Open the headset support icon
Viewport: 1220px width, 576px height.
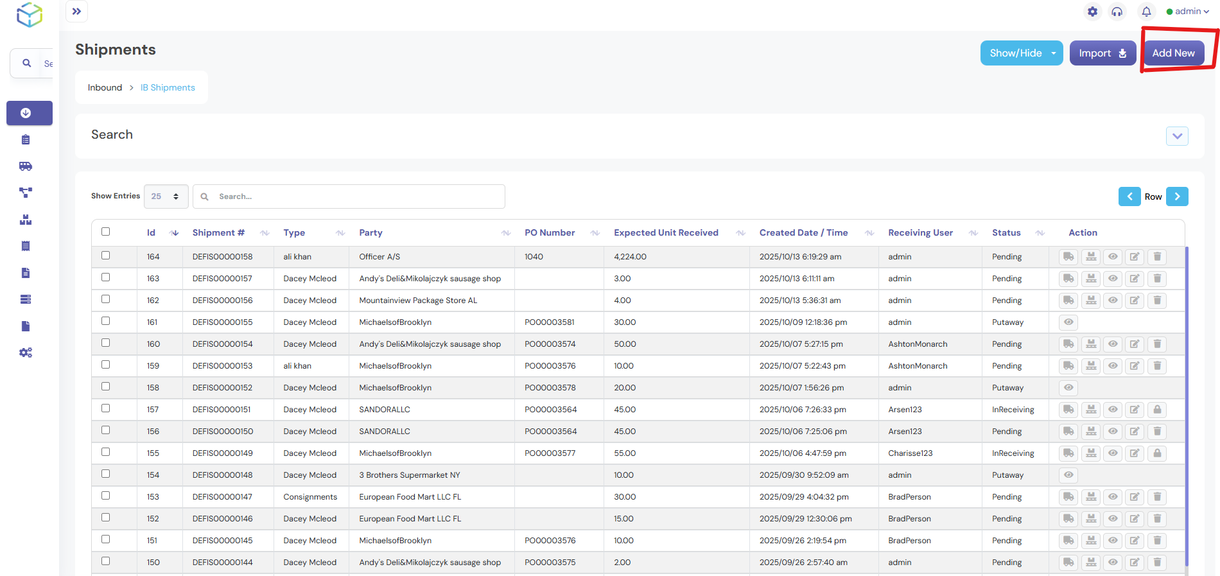pyautogui.click(x=1117, y=12)
